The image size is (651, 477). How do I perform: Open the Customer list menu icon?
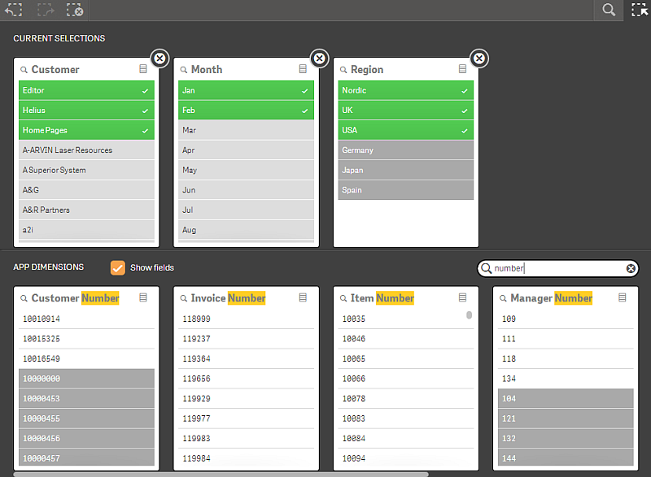[x=143, y=69]
